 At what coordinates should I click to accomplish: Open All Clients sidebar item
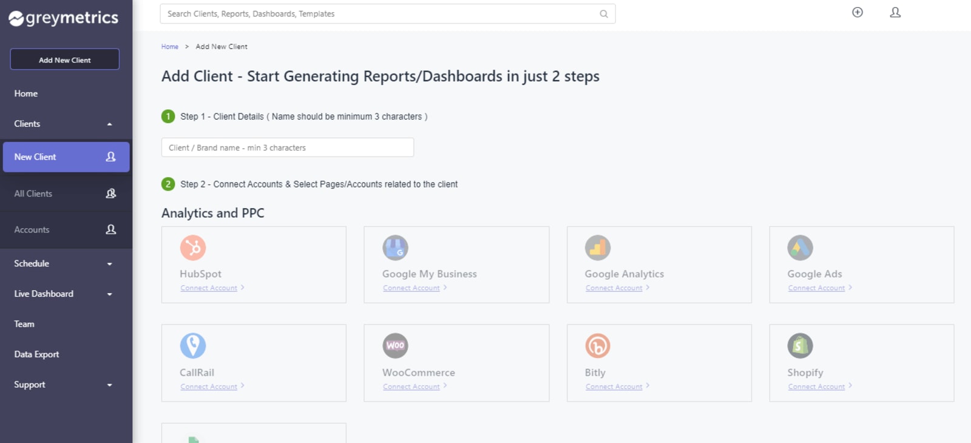(x=66, y=194)
